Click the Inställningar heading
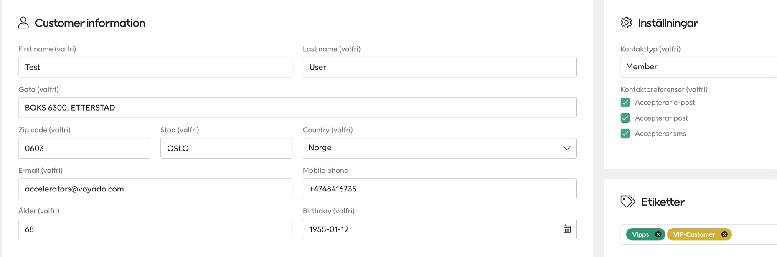 [668, 23]
